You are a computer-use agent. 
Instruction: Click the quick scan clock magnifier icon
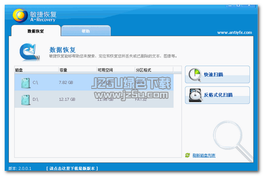(195, 75)
